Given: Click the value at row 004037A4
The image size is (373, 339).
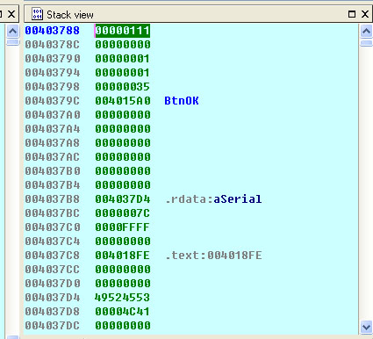Looking at the screenshot, I should coord(123,129).
